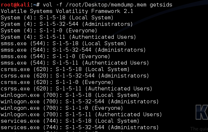
Task: Click the System (4) Everyone line
Action: tap(49, 30)
